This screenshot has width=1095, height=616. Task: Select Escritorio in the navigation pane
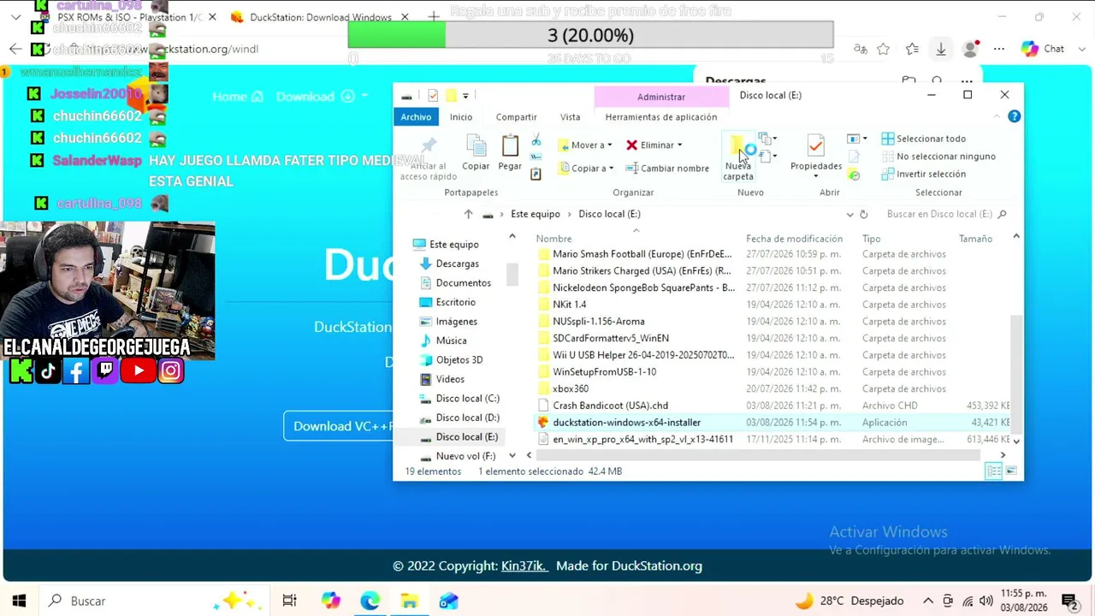pyautogui.click(x=455, y=302)
